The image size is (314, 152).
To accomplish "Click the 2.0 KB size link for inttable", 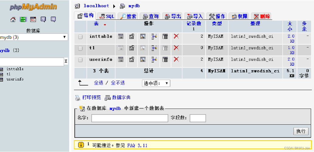I will pyautogui.click(x=291, y=39).
